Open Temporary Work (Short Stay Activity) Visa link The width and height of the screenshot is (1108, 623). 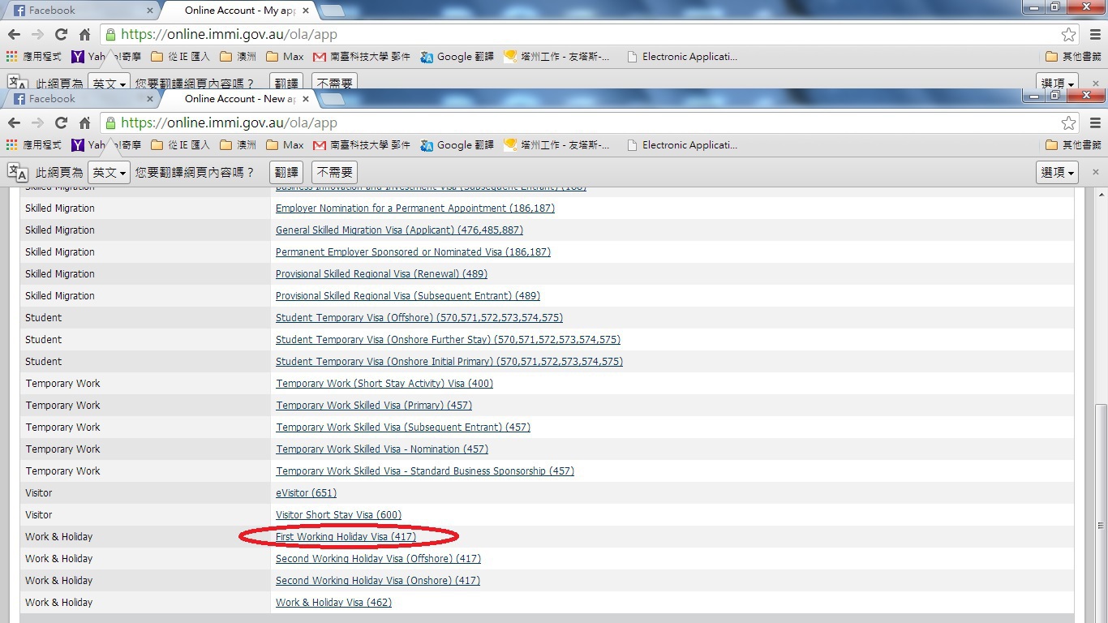(384, 384)
